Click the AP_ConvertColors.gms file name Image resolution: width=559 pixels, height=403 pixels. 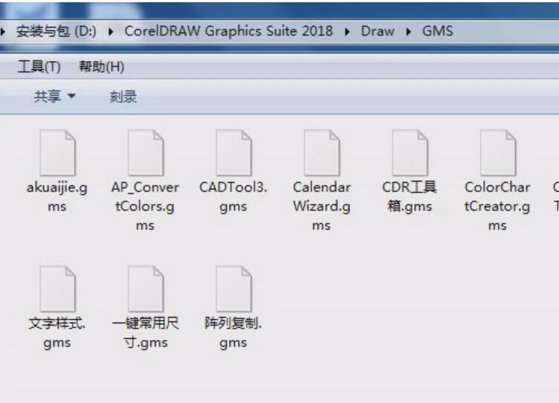[145, 206]
